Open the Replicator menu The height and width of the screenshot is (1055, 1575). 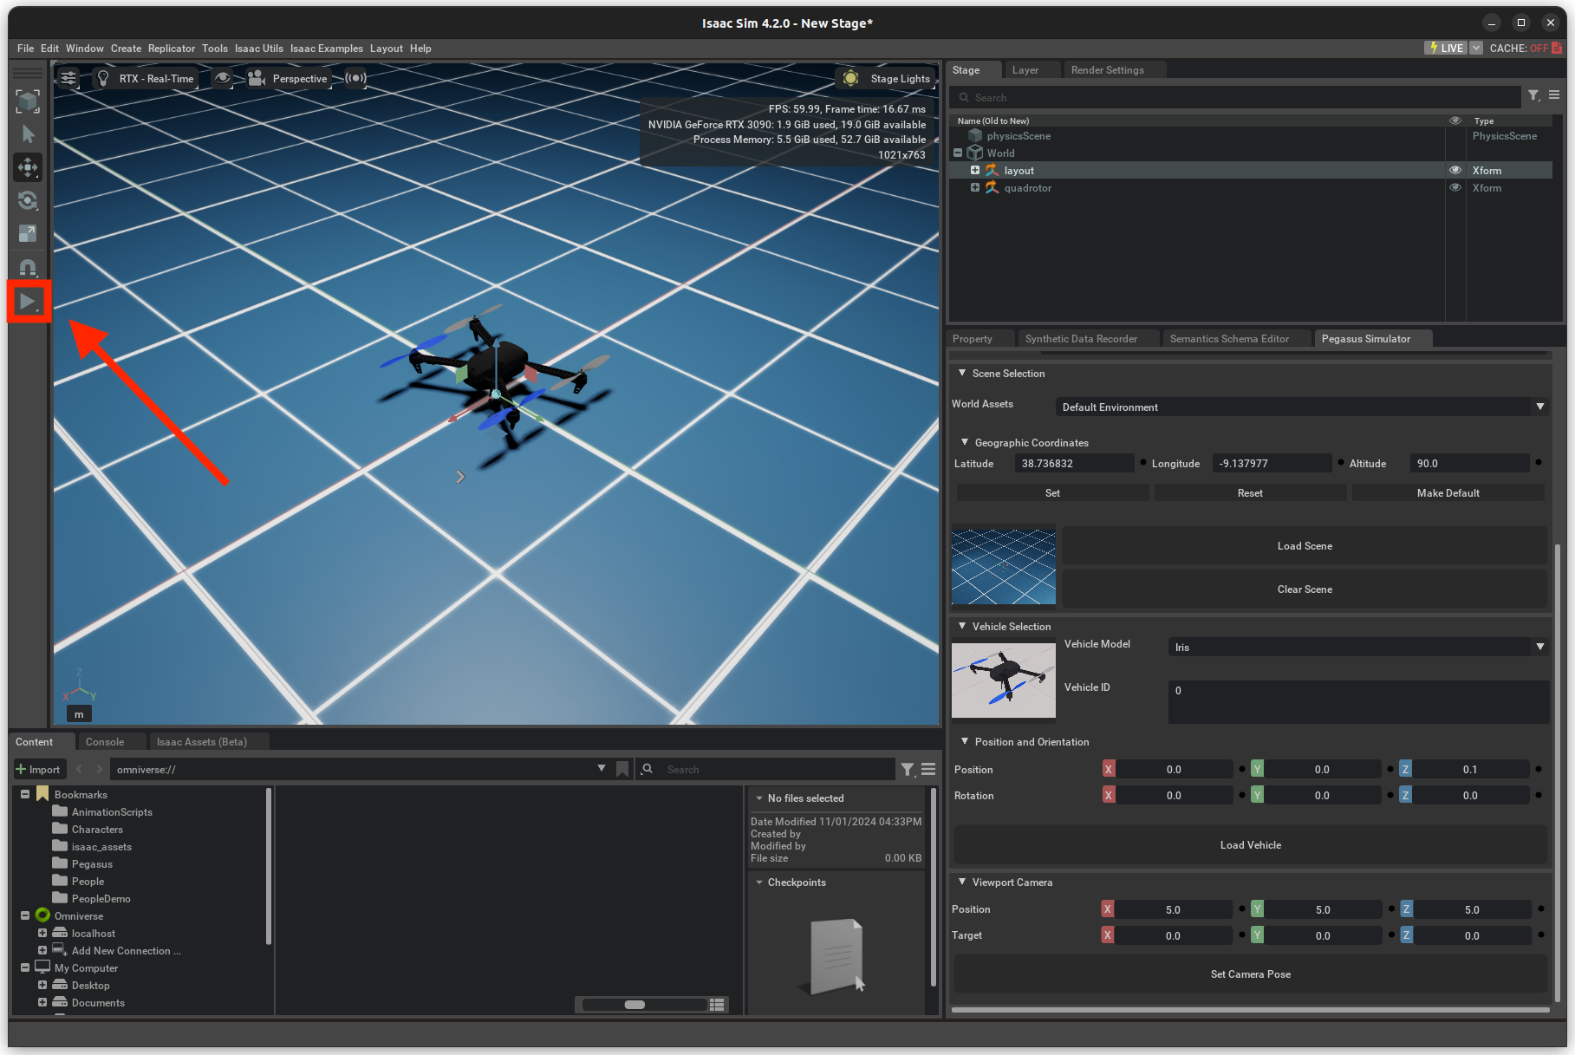coord(171,49)
